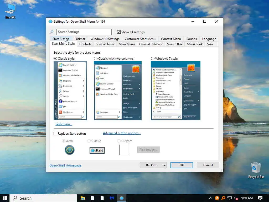Show hidden tray icons chevron
Viewport: 269px width, 202px height.
(x=210, y=198)
